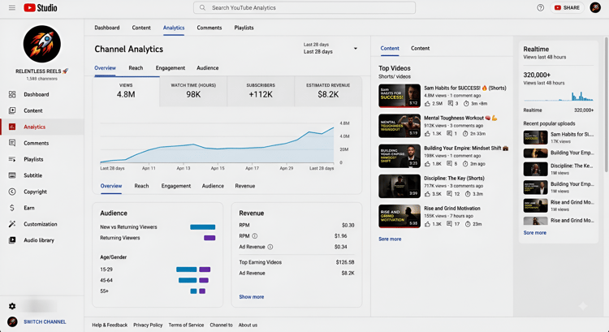Click comment icon on Rise and Grind Motivation
The image size is (609, 332).
(449, 224)
